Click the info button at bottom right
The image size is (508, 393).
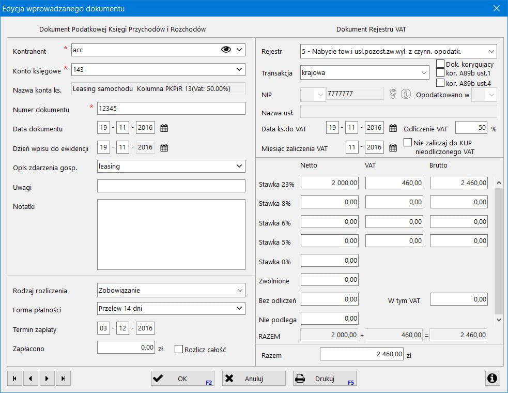coord(492,379)
